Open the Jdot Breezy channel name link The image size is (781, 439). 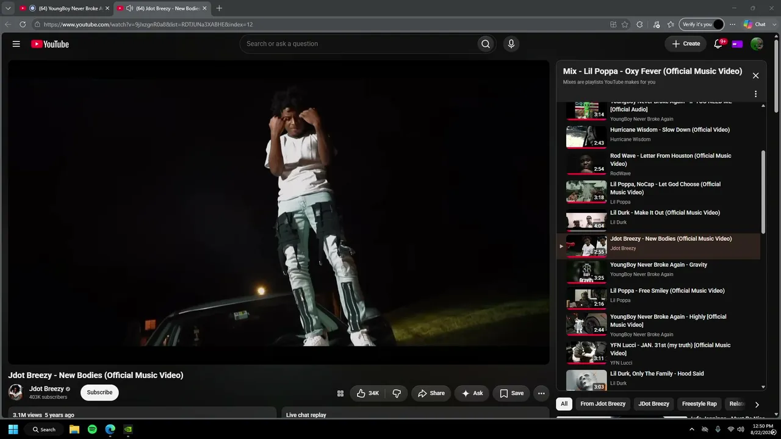click(x=46, y=388)
